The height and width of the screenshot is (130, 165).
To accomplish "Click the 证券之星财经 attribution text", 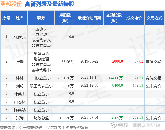I will coord(146,125).
